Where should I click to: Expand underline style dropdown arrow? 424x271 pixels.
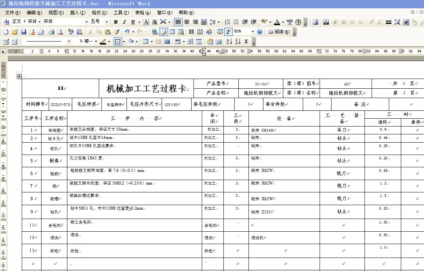[x=139, y=22]
